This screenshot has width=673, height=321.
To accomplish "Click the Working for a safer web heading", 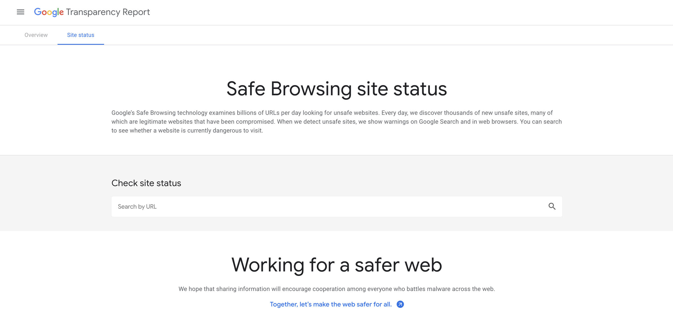I will [336, 265].
